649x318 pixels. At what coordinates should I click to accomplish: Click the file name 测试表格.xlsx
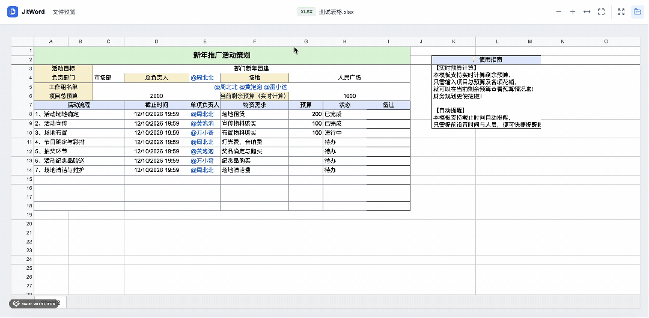(x=337, y=12)
